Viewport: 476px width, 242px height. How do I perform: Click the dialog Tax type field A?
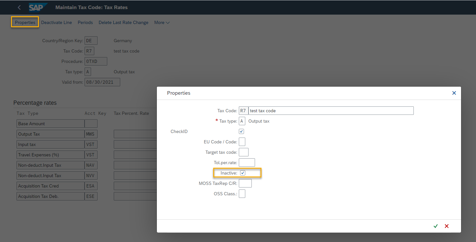(x=242, y=121)
